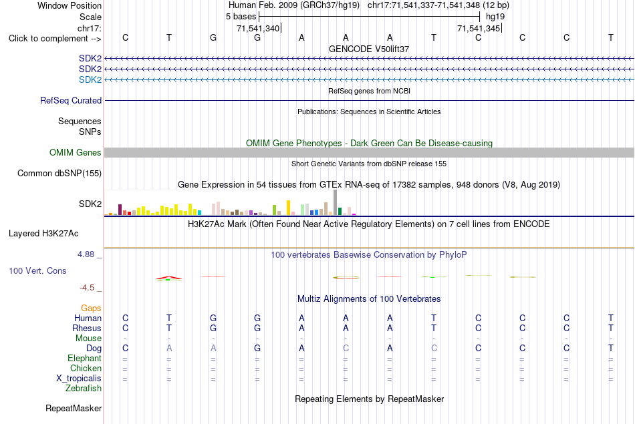Viewport: 635px width, 424px height.
Task: Open 'Multiz Alignments of 100 Vertebrates' title
Action: [x=369, y=299]
